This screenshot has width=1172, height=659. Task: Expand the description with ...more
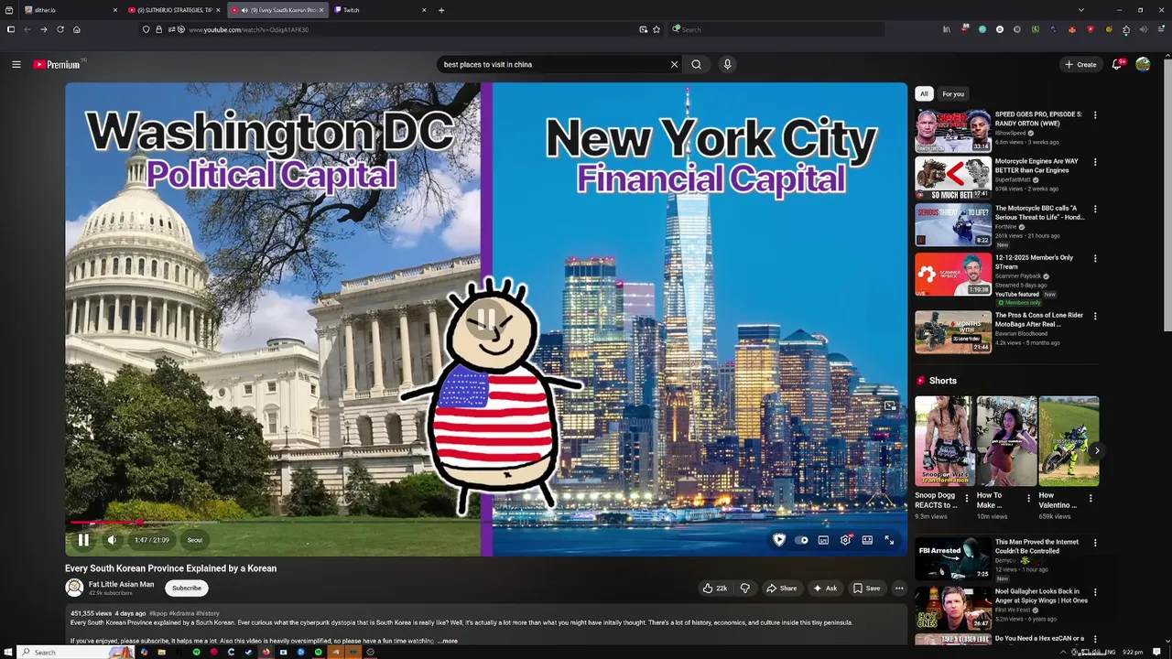click(447, 641)
